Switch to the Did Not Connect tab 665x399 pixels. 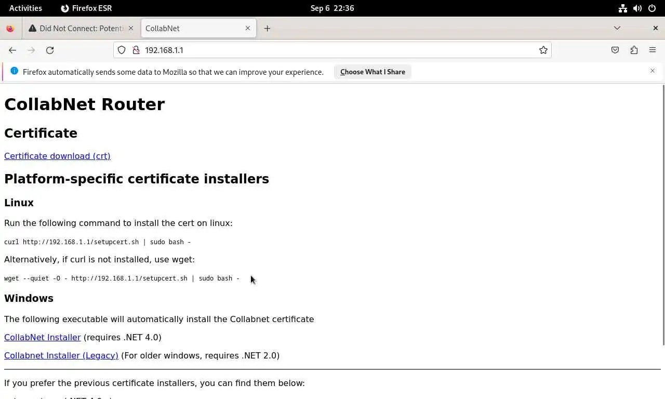81,28
